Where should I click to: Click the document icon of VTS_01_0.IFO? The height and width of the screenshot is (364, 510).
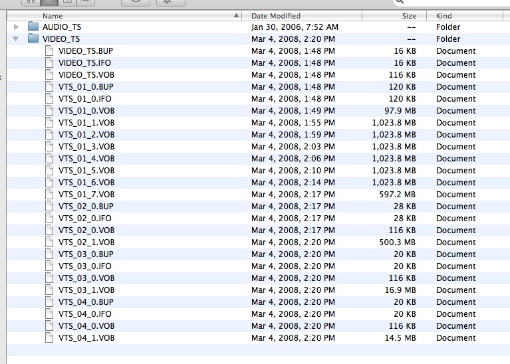[x=49, y=98]
